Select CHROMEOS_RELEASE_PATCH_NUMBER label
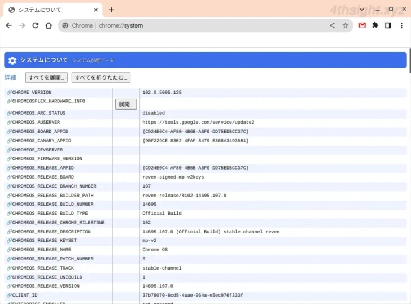 click(x=53, y=259)
